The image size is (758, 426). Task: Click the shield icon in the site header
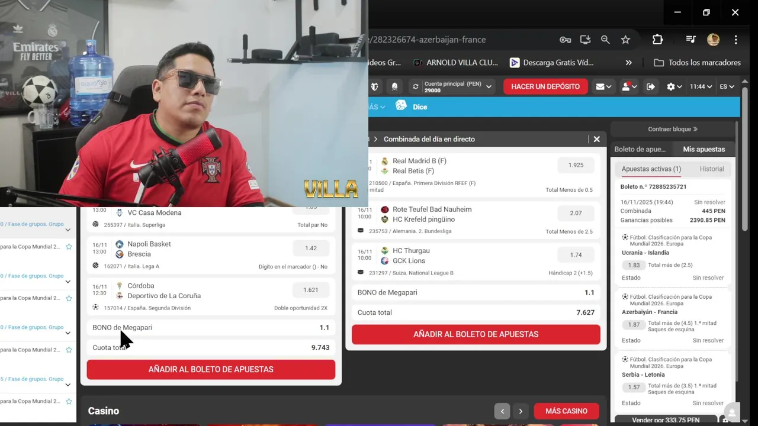[374, 86]
